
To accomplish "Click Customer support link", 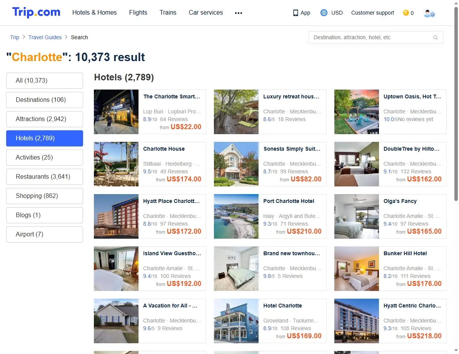I will [373, 13].
